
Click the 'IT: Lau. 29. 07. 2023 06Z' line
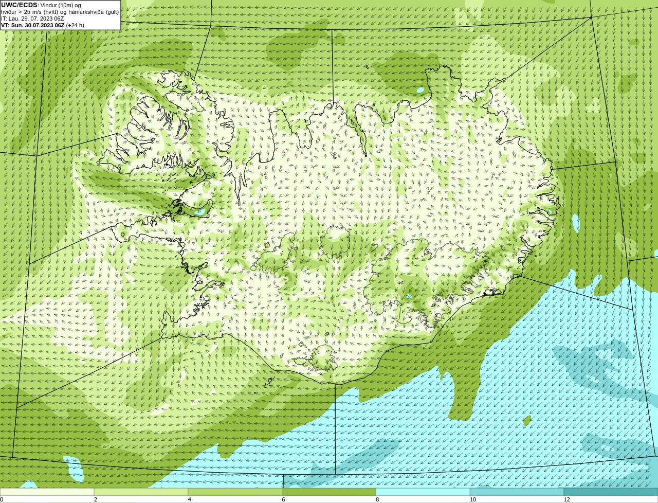(x=32, y=19)
